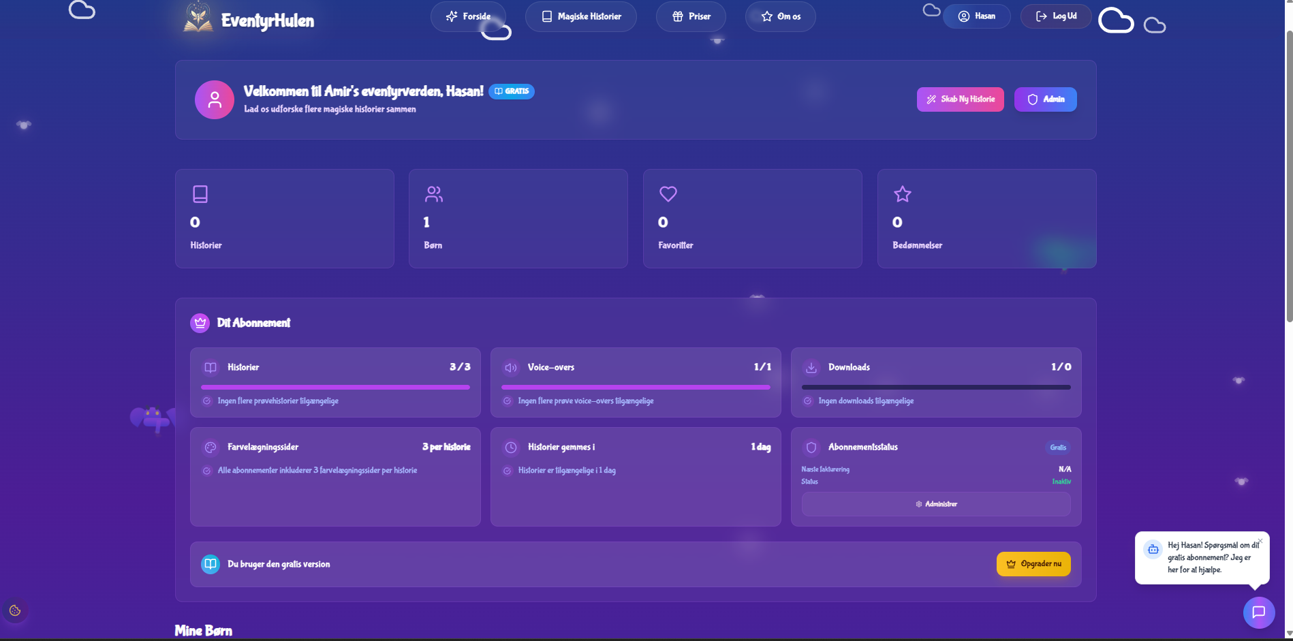
Task: Click the crown icon beside Dit Abonnement
Action: click(x=200, y=323)
